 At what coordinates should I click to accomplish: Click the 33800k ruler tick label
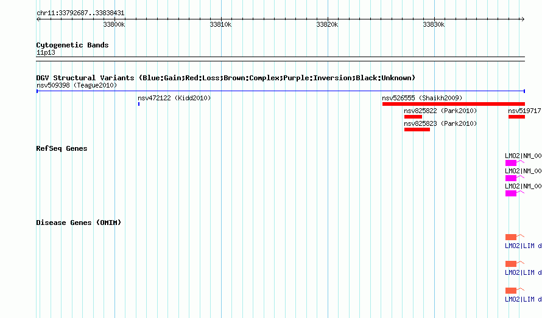click(x=114, y=24)
